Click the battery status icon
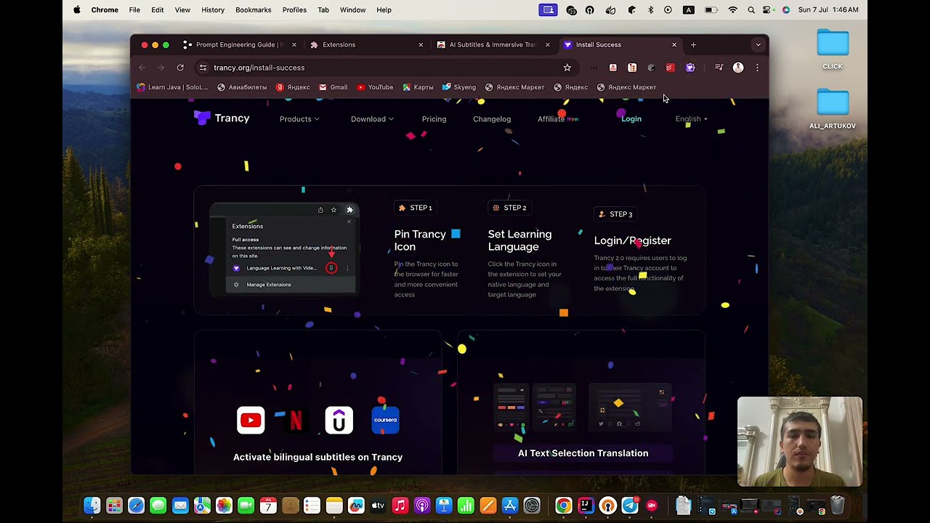Screen dimensions: 930x523 (x=711, y=10)
